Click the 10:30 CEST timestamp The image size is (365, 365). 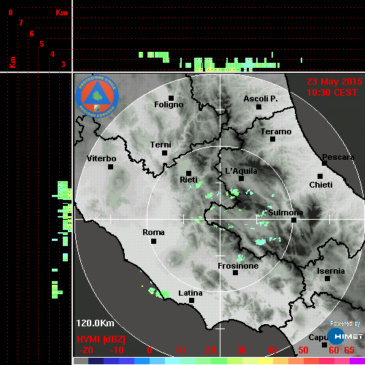(x=332, y=93)
